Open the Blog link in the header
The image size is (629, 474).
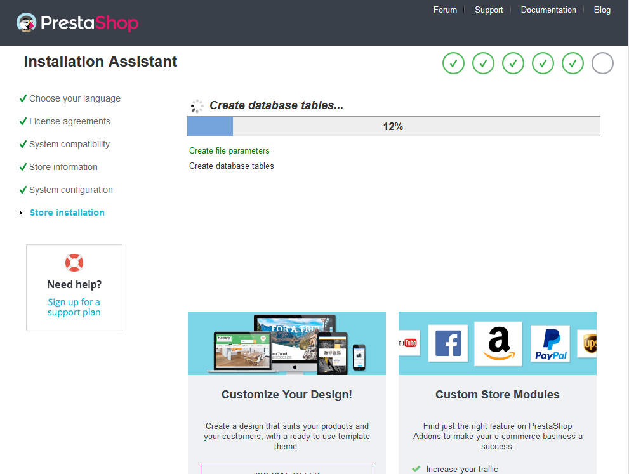(602, 10)
